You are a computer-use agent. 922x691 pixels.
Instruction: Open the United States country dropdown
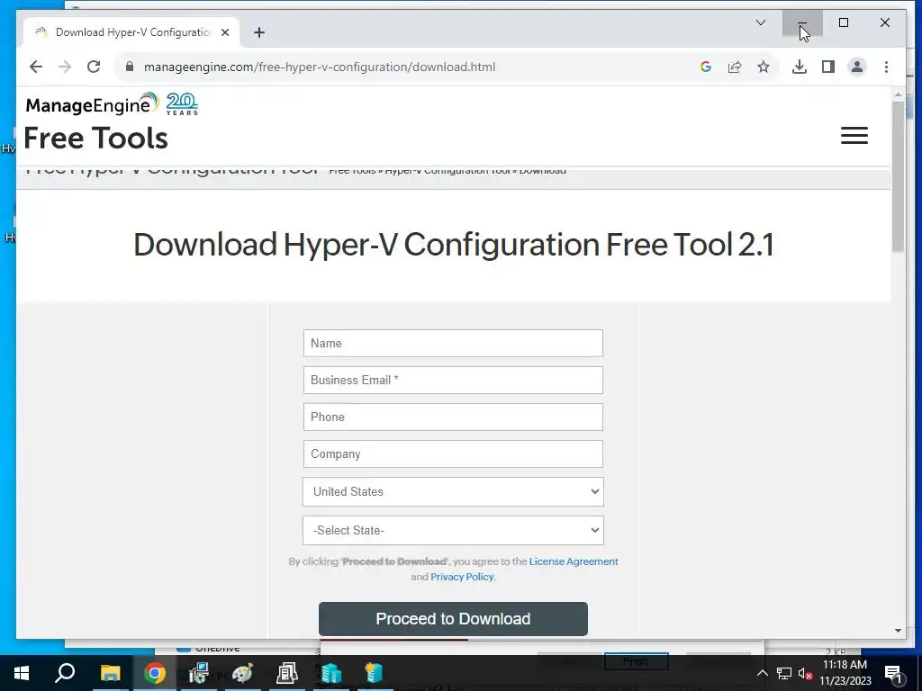coord(453,492)
